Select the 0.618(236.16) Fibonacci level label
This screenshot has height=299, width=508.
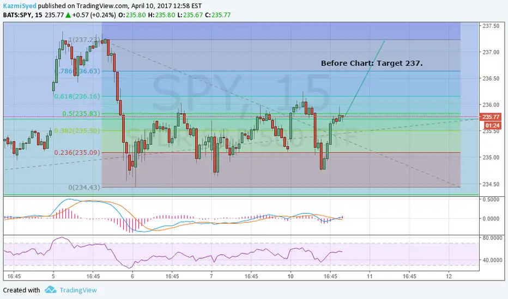[x=77, y=96]
